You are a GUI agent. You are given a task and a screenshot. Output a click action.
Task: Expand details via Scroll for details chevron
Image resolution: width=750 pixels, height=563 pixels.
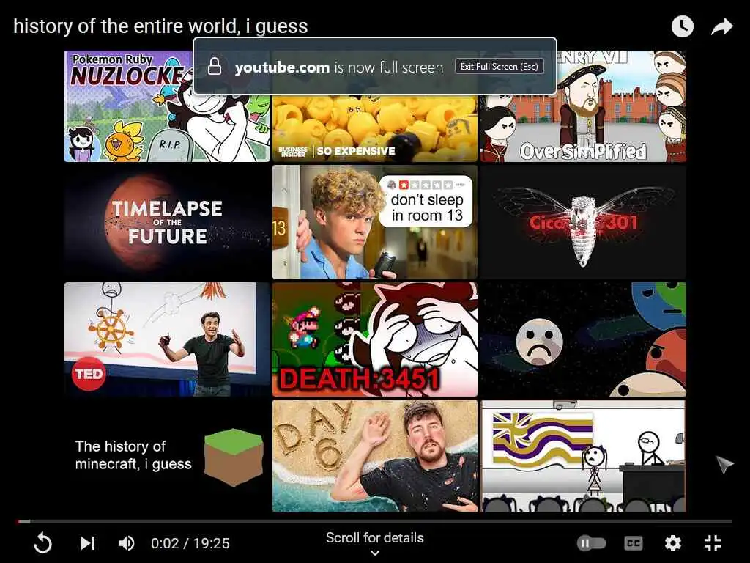[x=375, y=553]
